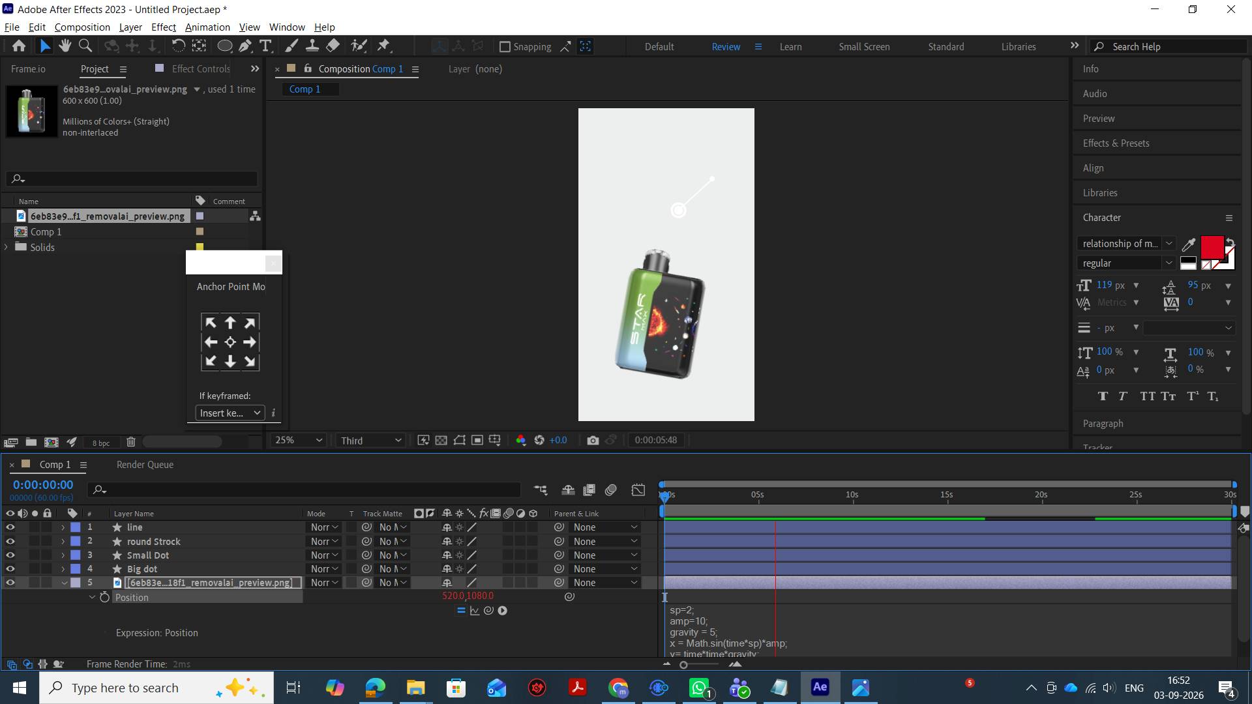Take a snapshot with camera icon
The height and width of the screenshot is (704, 1252).
click(593, 440)
